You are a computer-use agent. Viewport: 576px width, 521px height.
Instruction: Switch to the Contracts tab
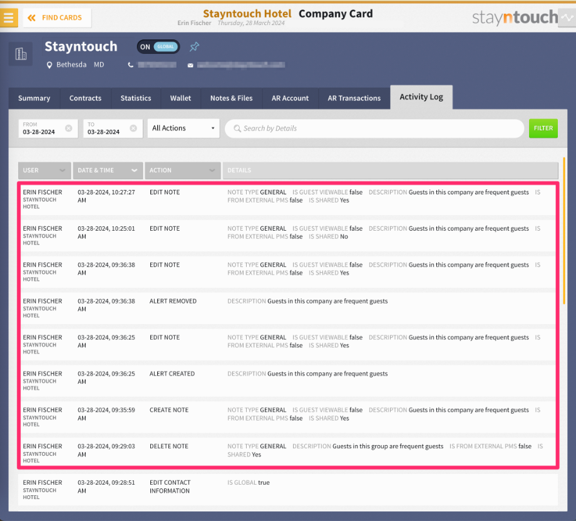pos(85,98)
